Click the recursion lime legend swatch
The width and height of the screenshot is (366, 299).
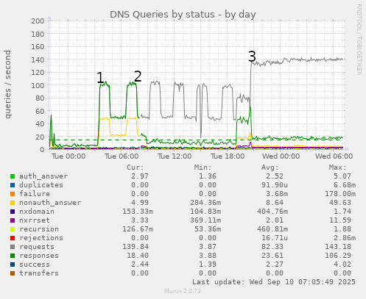(x=13, y=229)
